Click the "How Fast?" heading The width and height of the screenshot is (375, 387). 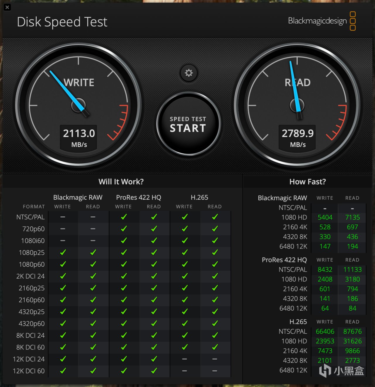click(308, 182)
